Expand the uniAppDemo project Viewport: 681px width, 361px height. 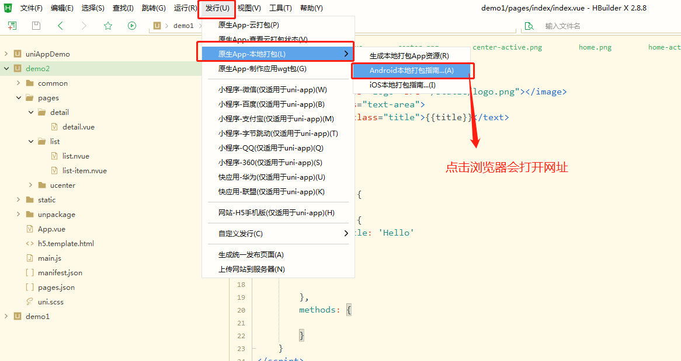[x=6, y=54]
